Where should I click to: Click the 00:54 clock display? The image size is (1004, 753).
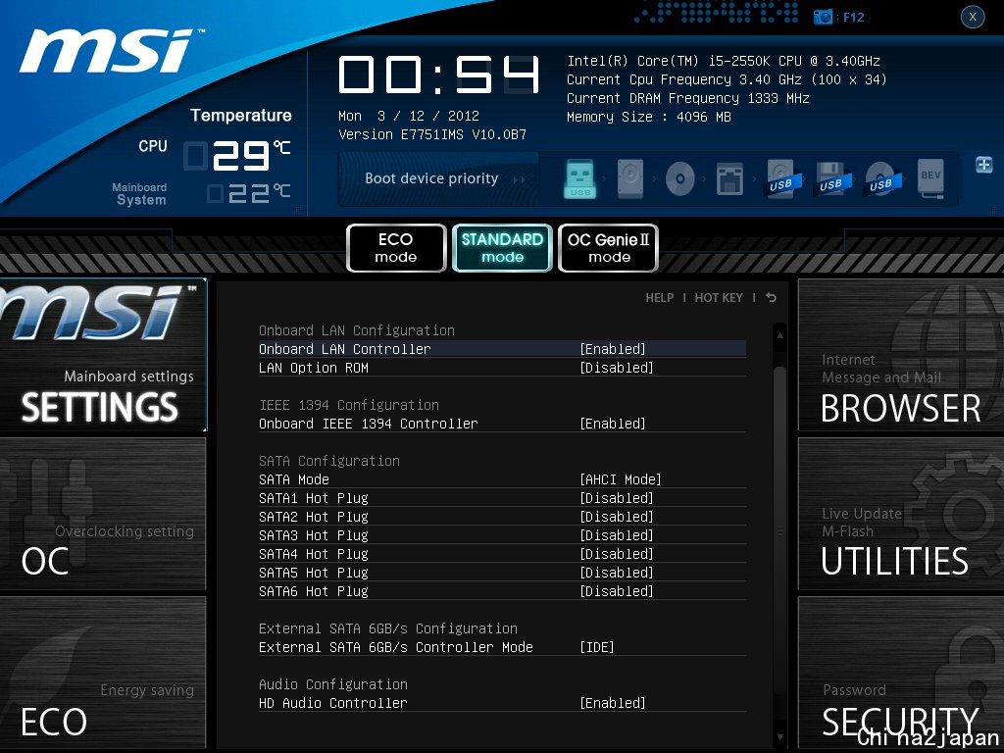438,75
